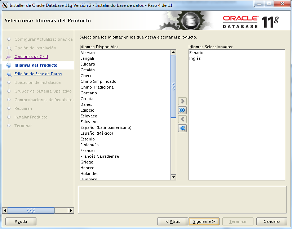Maximize the installer window

pyautogui.click(x=269, y=4)
